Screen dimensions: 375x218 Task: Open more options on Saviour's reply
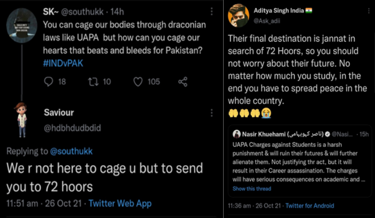[211, 113]
